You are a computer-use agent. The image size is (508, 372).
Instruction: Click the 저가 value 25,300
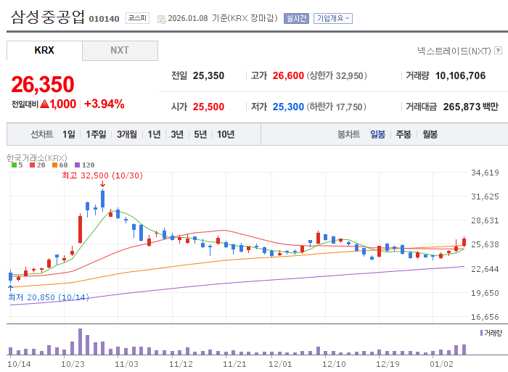point(288,107)
